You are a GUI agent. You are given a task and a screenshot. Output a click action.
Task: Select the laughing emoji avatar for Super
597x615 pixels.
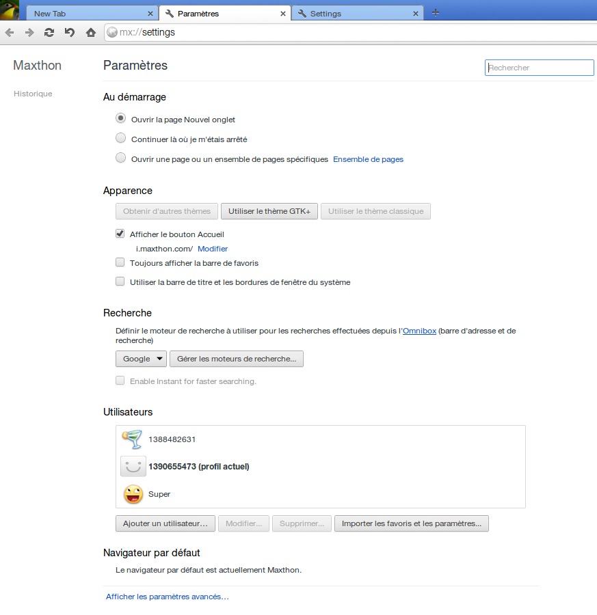pos(133,494)
